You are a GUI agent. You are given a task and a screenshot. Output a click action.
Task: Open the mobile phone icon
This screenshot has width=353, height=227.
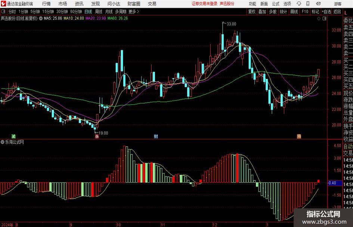pos(308,4)
